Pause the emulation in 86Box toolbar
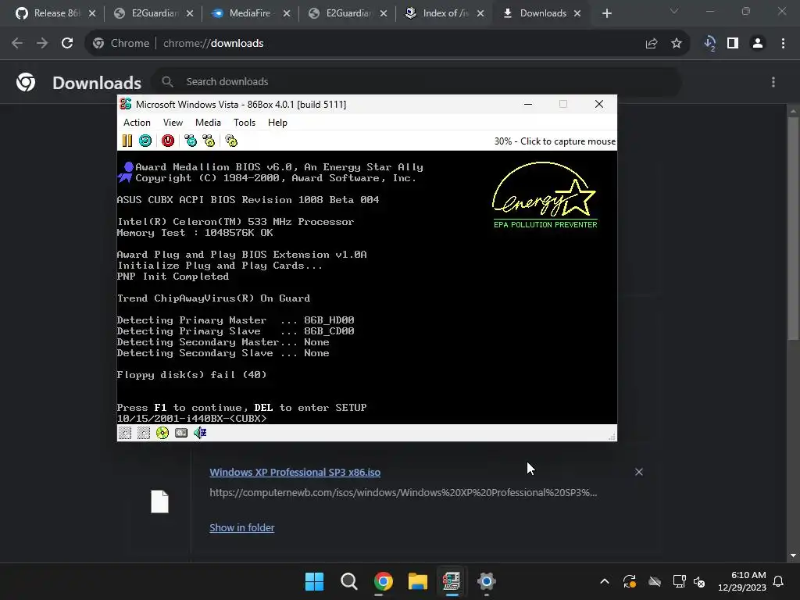 (127, 141)
